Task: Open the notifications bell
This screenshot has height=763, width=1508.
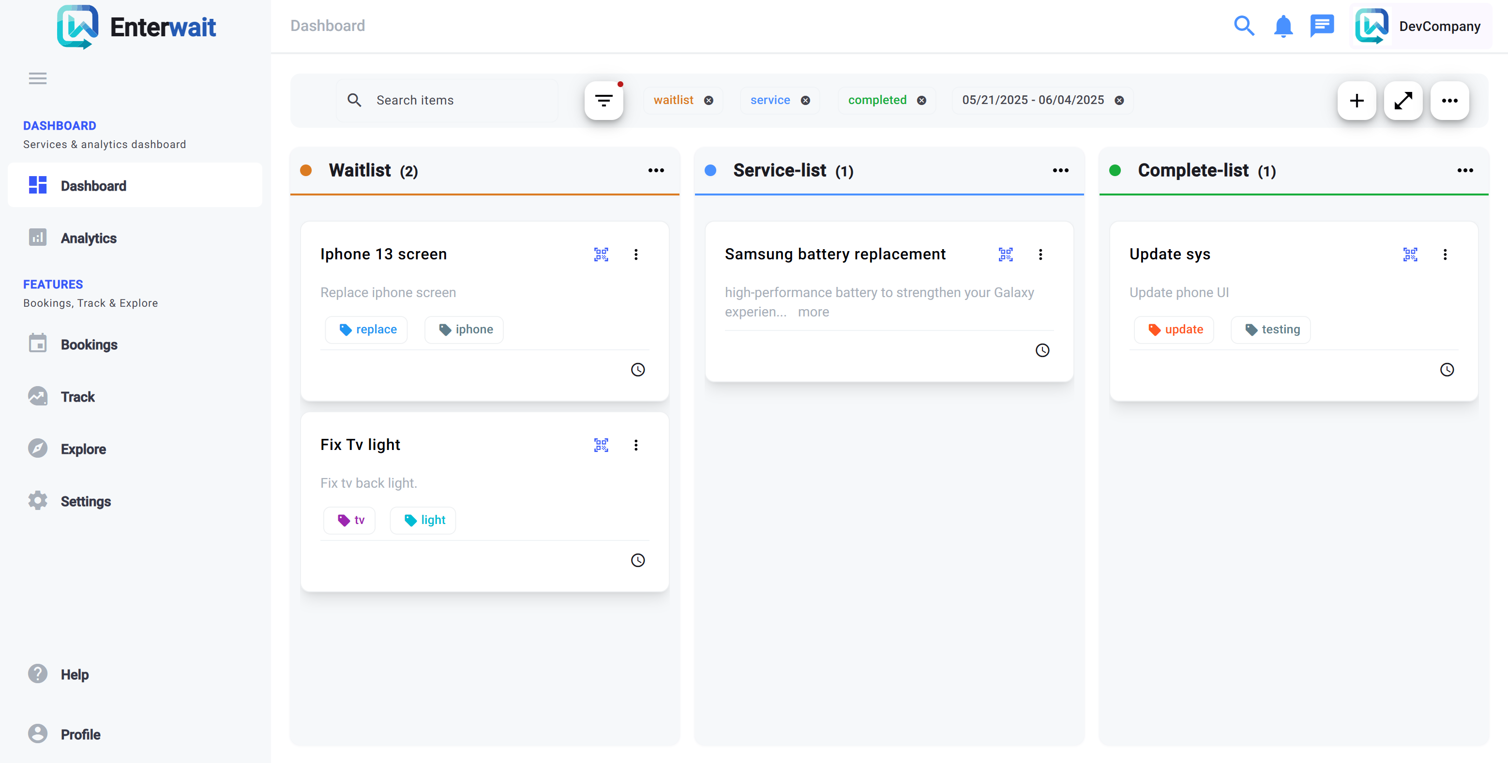Action: point(1282,26)
